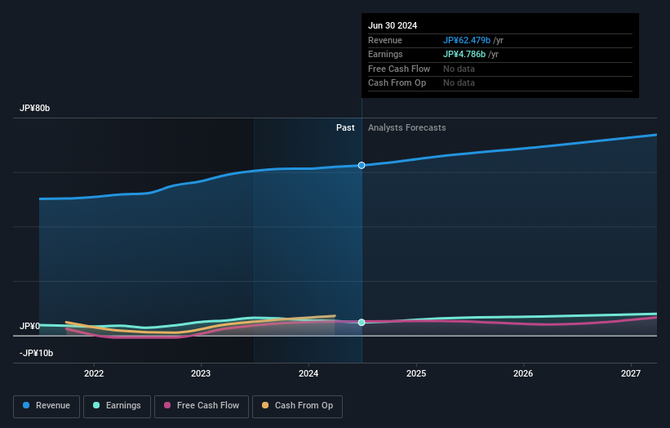Click the Past section label
The width and height of the screenshot is (670, 428).
pos(345,128)
